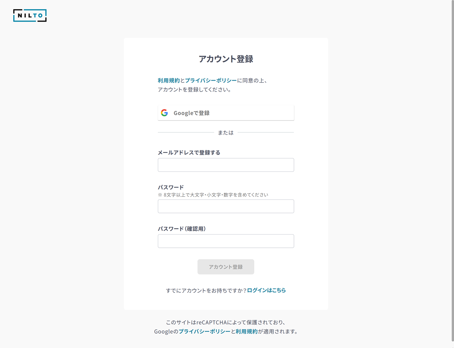454x348 pixels.
Task: Click the NILTO logo
Action: 30,16
